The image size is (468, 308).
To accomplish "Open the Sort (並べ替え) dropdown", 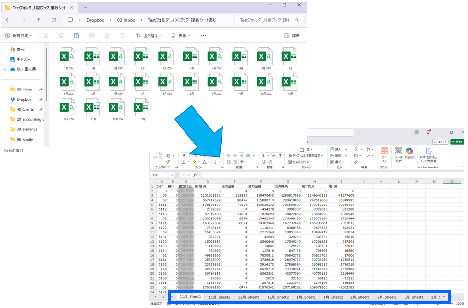I will click(x=149, y=36).
